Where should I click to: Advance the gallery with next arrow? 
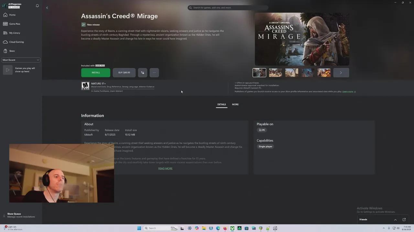341,72
